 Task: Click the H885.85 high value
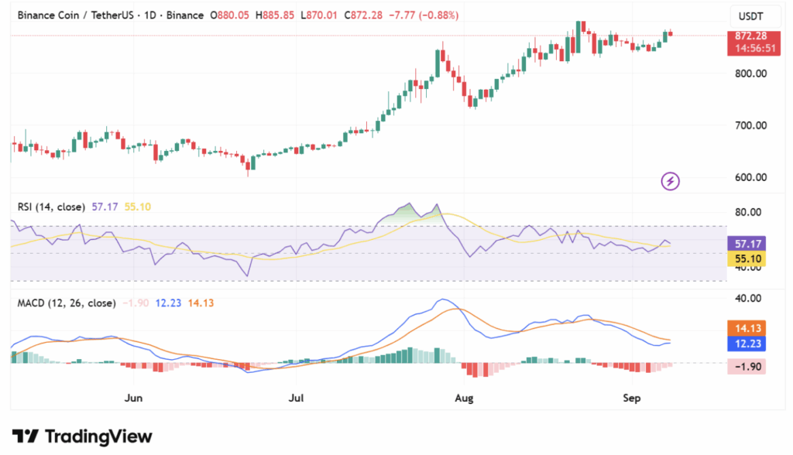pyautogui.click(x=275, y=15)
